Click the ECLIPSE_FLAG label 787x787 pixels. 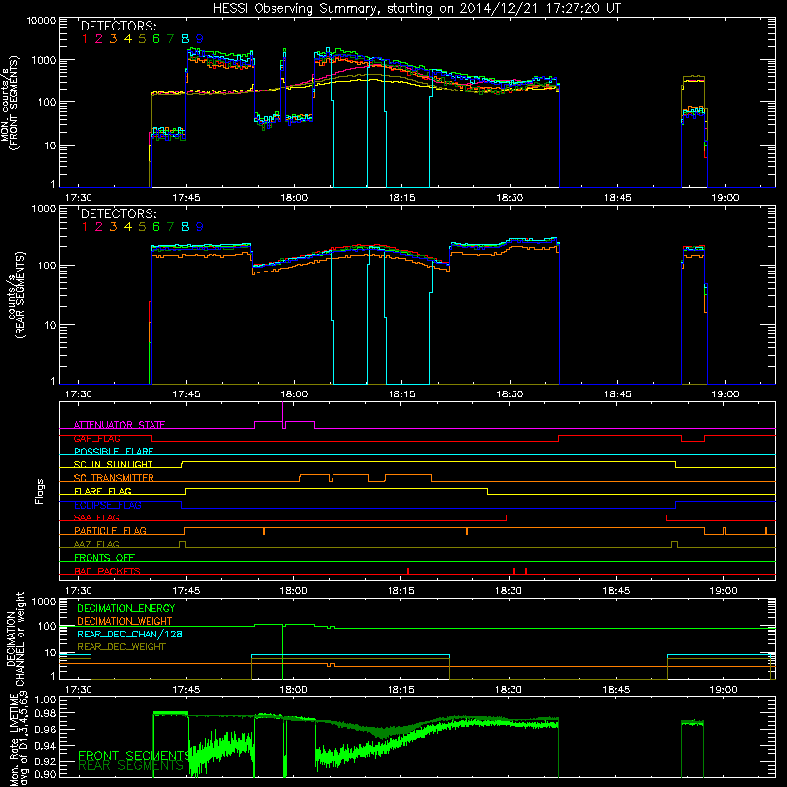tap(107, 505)
